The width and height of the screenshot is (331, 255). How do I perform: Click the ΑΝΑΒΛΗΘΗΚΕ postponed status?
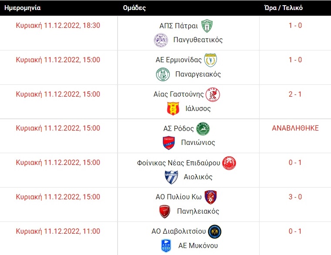[295, 128]
